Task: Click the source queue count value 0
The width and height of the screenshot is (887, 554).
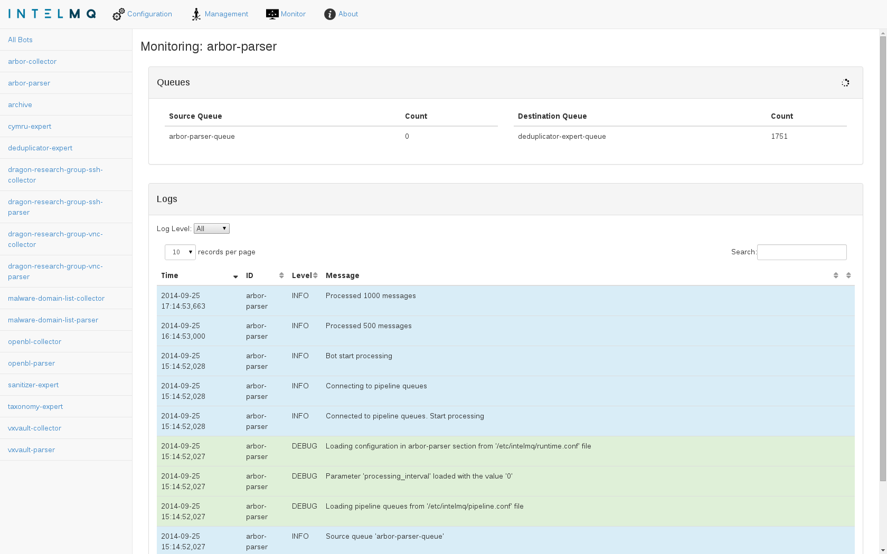Action: coord(407,136)
